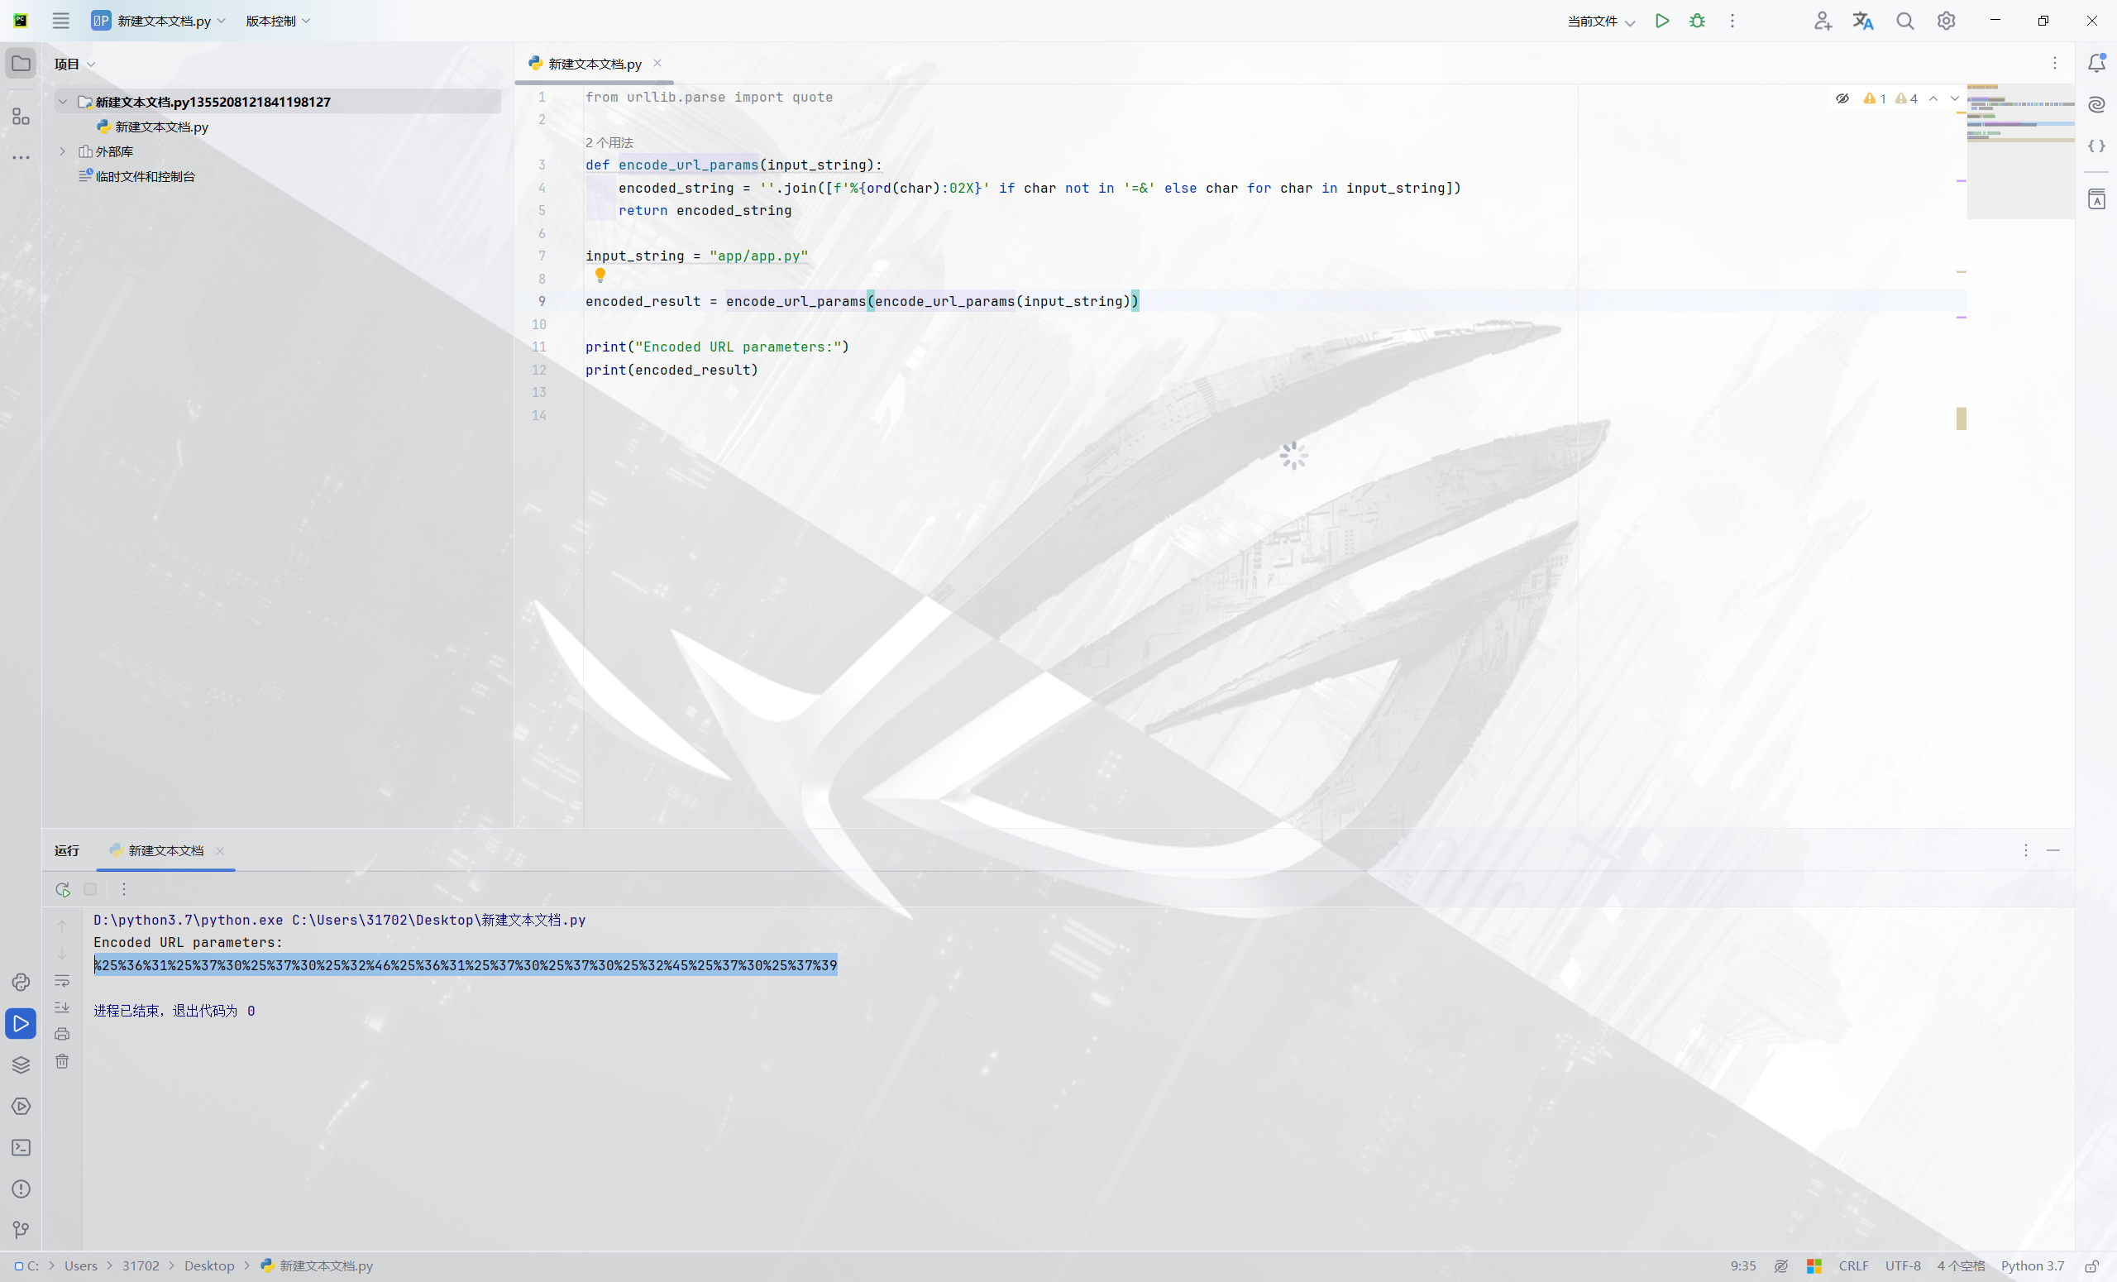The height and width of the screenshot is (1282, 2117).
Task: Rerun the script in Run panel
Action: (62, 889)
